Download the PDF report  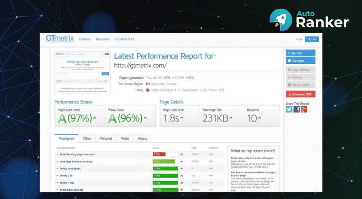(300, 94)
